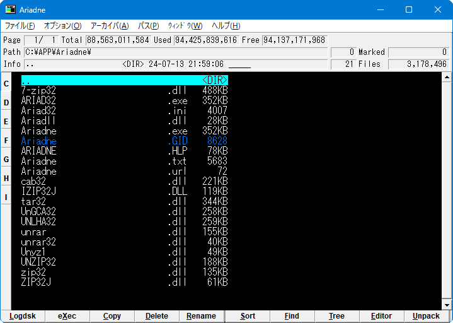Select the 7-zip32 .dll file

tap(125, 90)
